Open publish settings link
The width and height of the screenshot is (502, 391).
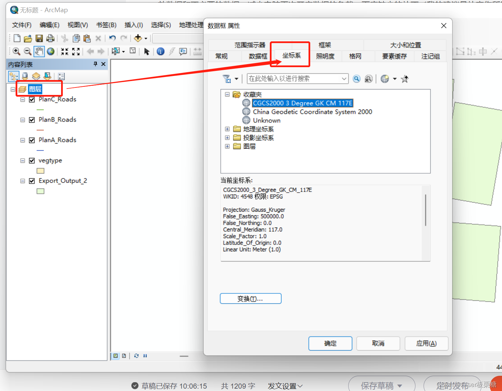point(285,386)
